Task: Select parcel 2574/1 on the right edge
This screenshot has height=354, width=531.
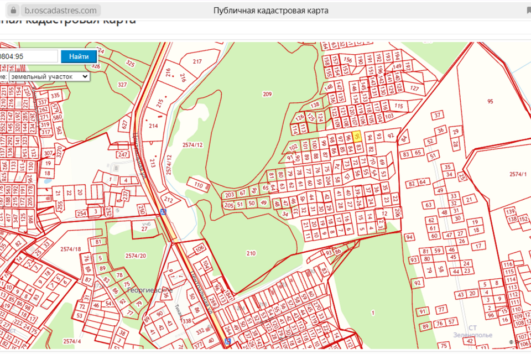Action: click(x=518, y=174)
